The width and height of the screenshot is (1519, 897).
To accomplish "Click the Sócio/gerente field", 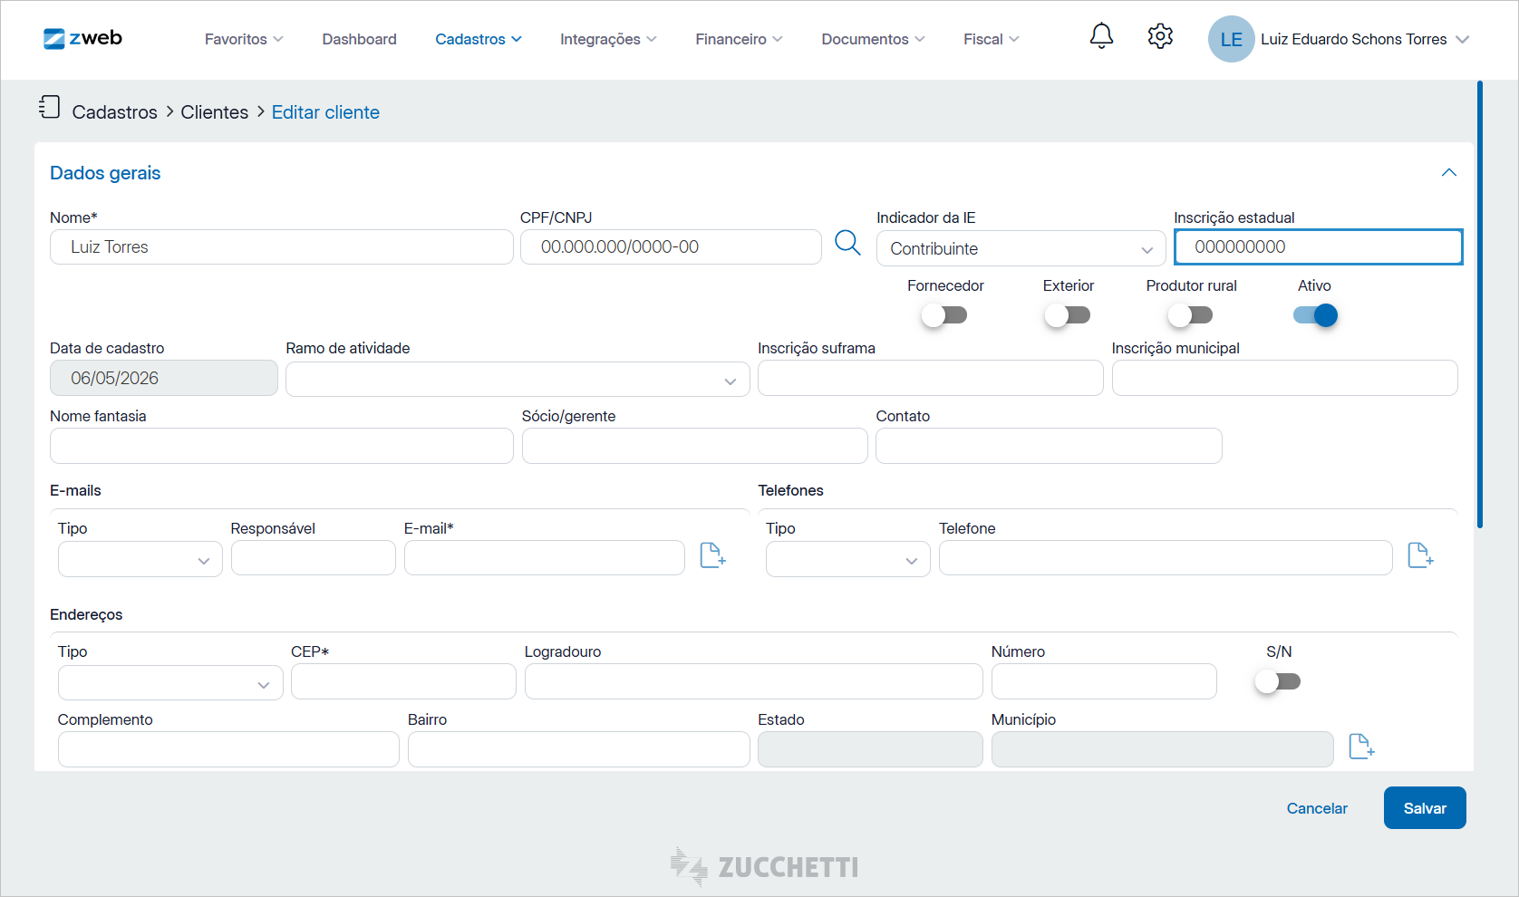I will [694, 446].
